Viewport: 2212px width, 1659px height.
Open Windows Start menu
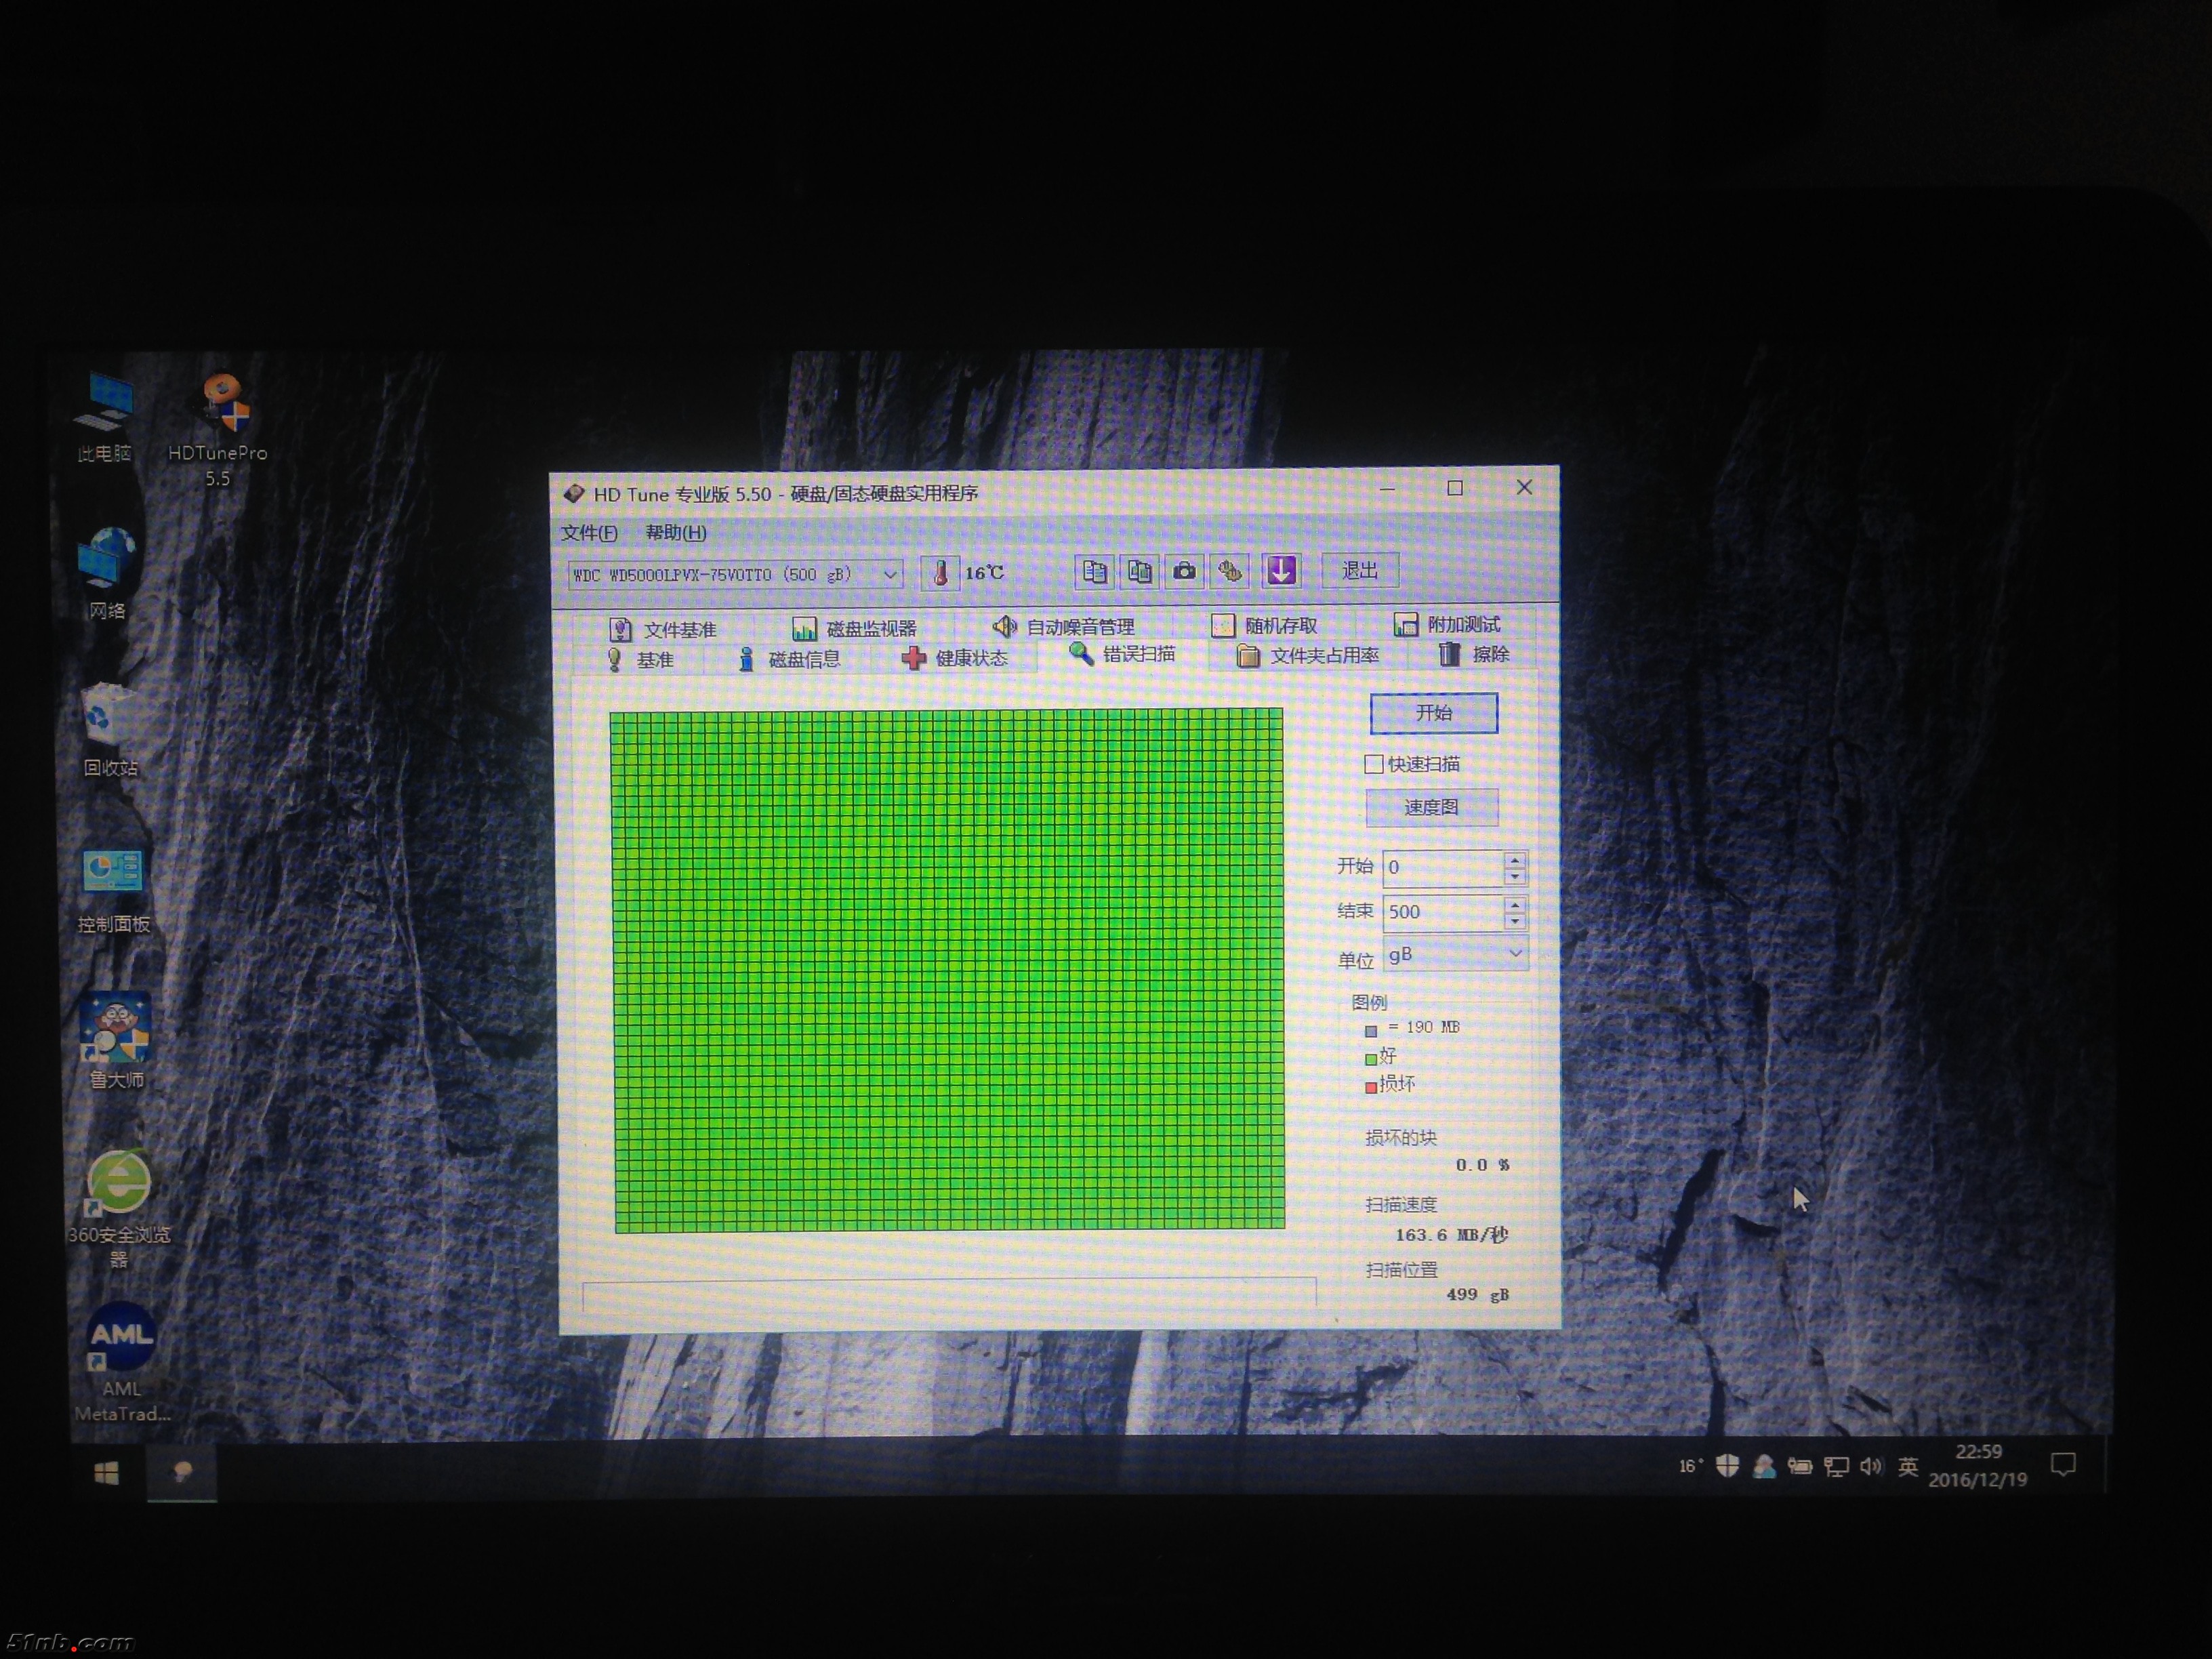[106, 1473]
